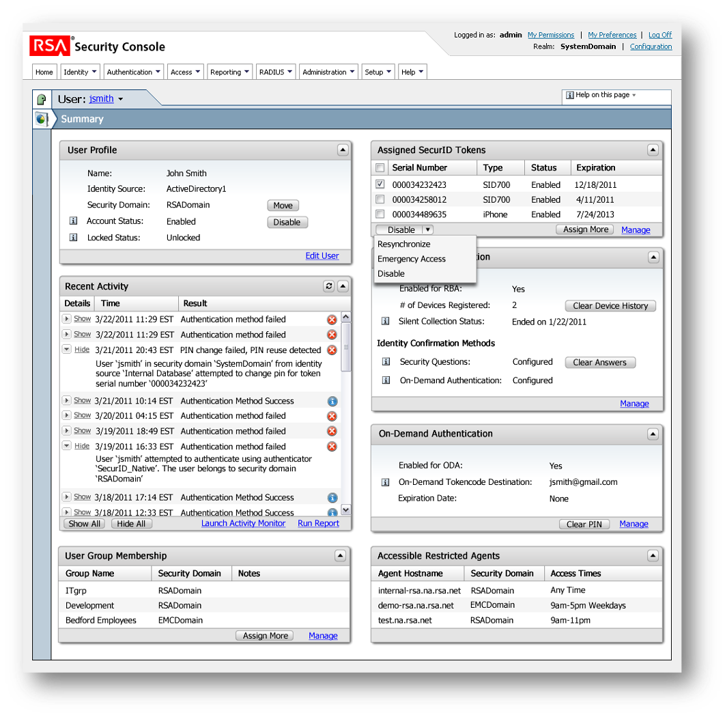Click the Configuration link
Image resolution: width=725 pixels, height=715 pixels.
pos(651,46)
